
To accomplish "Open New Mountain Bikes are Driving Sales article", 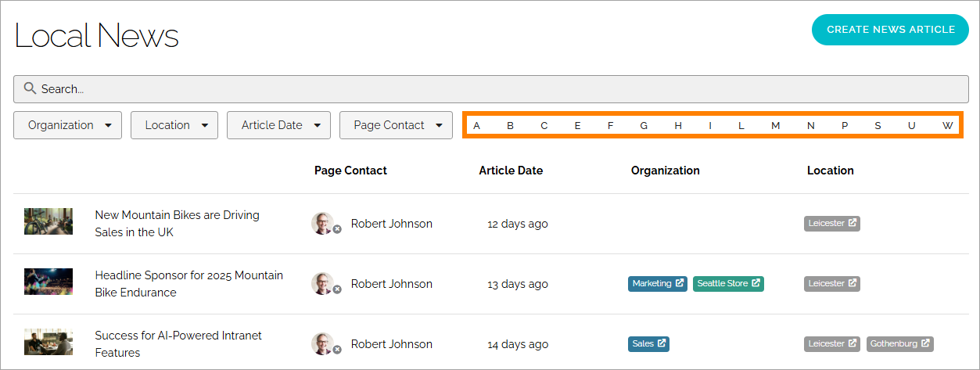I will [x=178, y=224].
